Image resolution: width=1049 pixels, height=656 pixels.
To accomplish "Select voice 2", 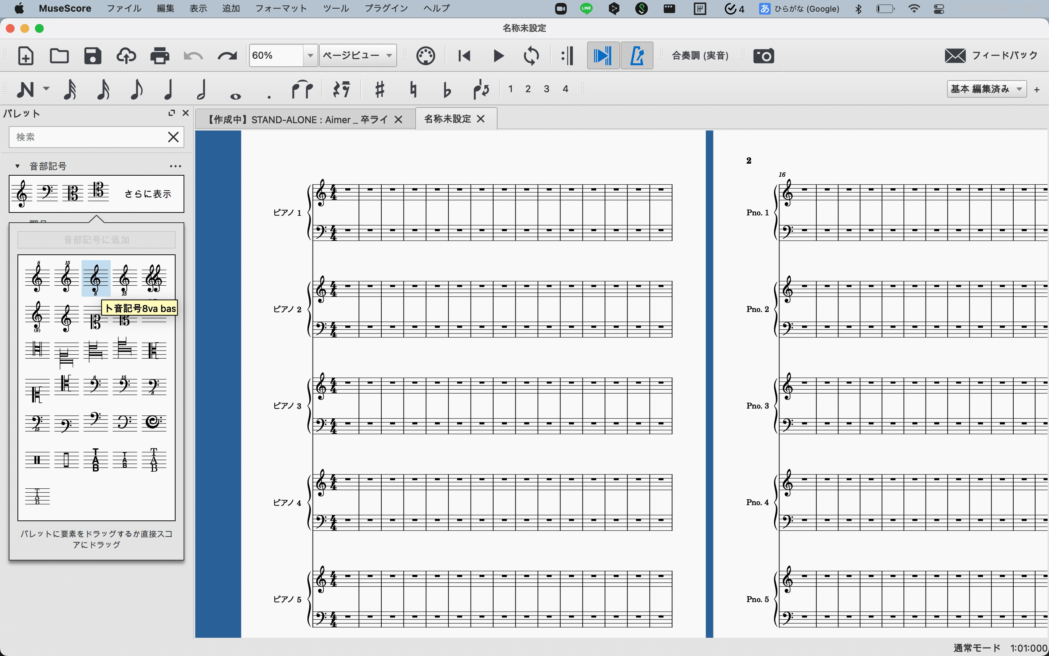I will coord(528,89).
